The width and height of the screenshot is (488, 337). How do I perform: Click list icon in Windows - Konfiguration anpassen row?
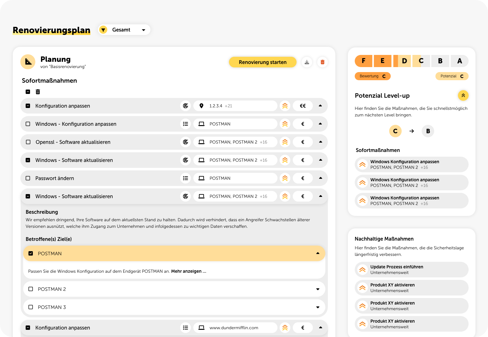(x=186, y=124)
